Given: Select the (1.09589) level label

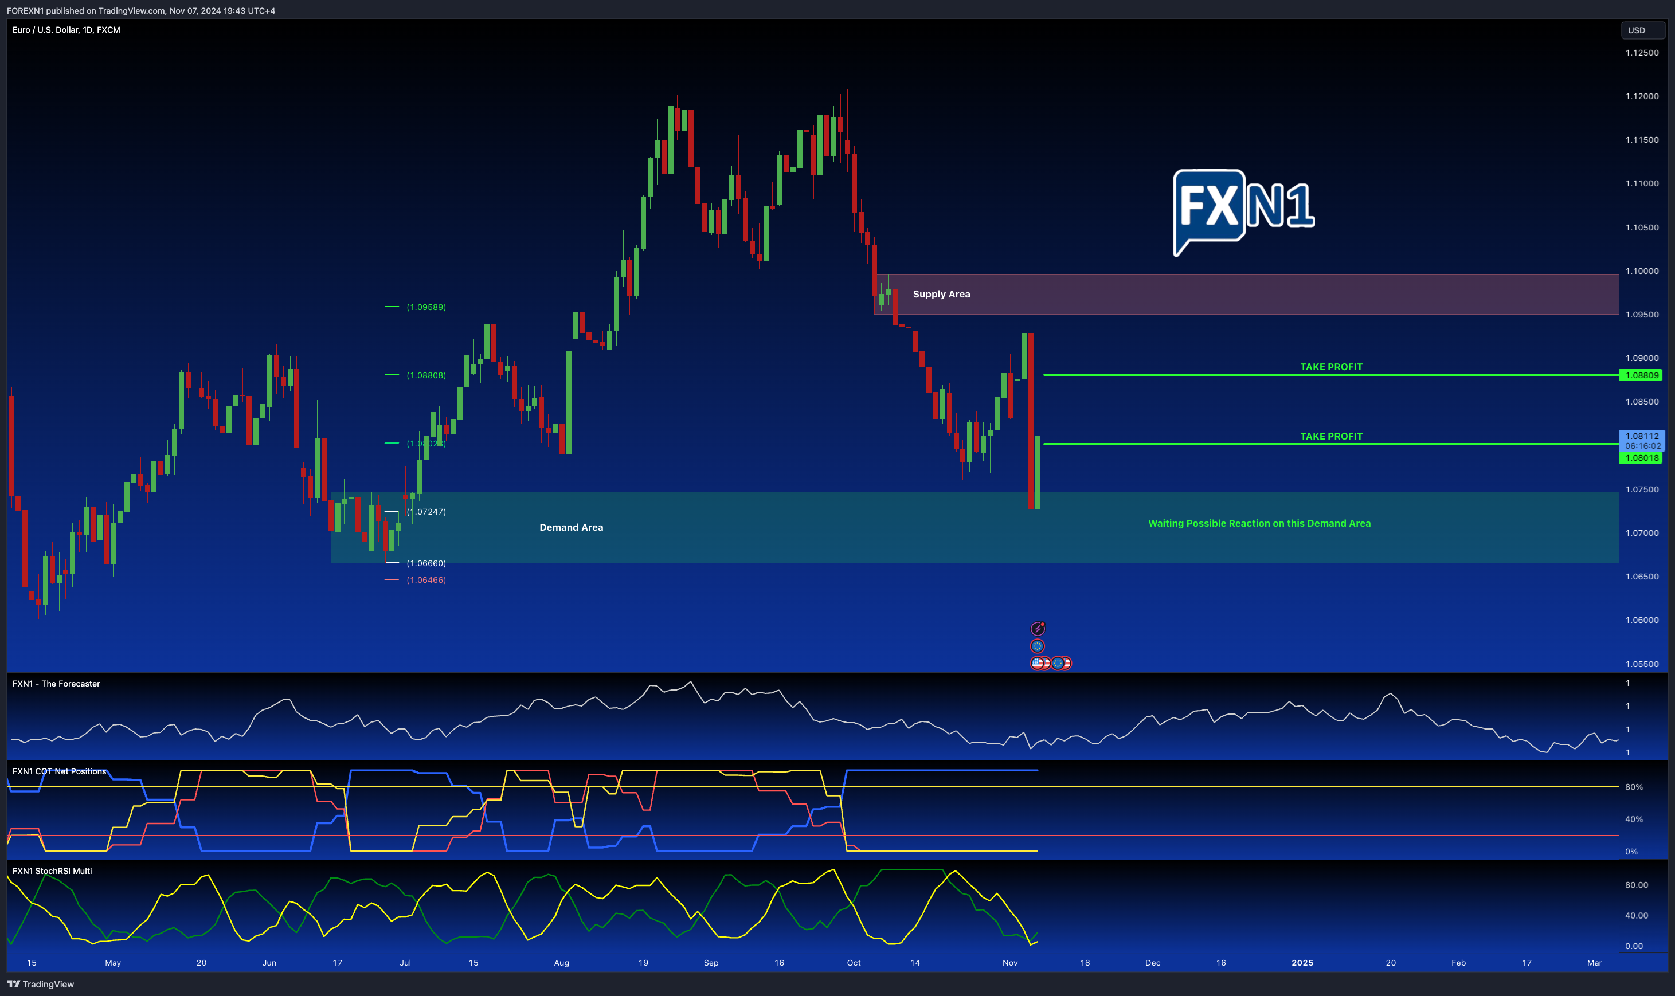Looking at the screenshot, I should pos(426,307).
